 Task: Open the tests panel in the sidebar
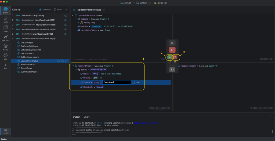pyautogui.click(x=5, y=19)
